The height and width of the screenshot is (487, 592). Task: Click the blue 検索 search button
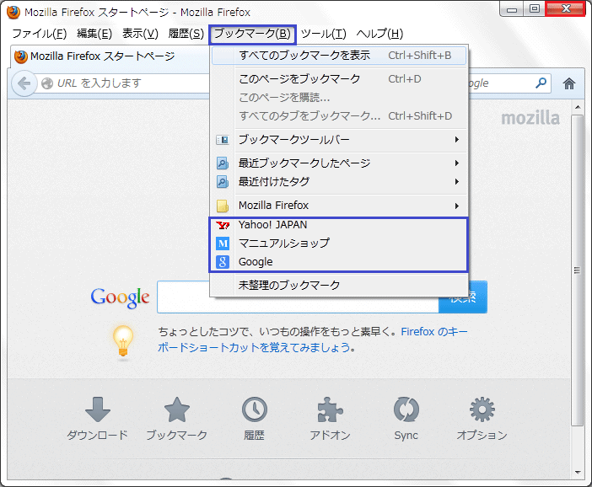(x=463, y=297)
